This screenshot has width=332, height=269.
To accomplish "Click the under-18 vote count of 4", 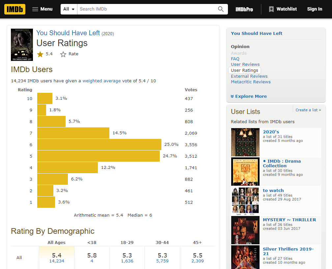I will [92, 261].
